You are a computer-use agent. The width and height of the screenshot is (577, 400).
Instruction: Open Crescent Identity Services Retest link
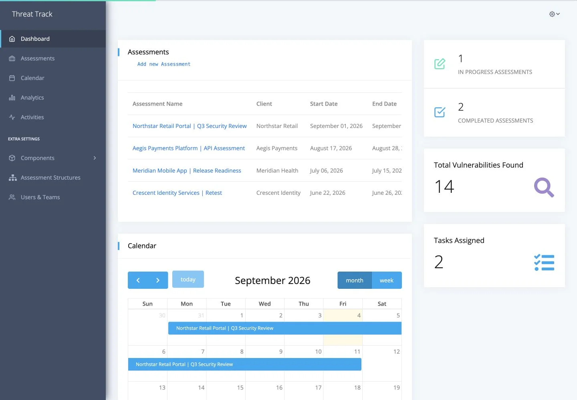(x=177, y=193)
